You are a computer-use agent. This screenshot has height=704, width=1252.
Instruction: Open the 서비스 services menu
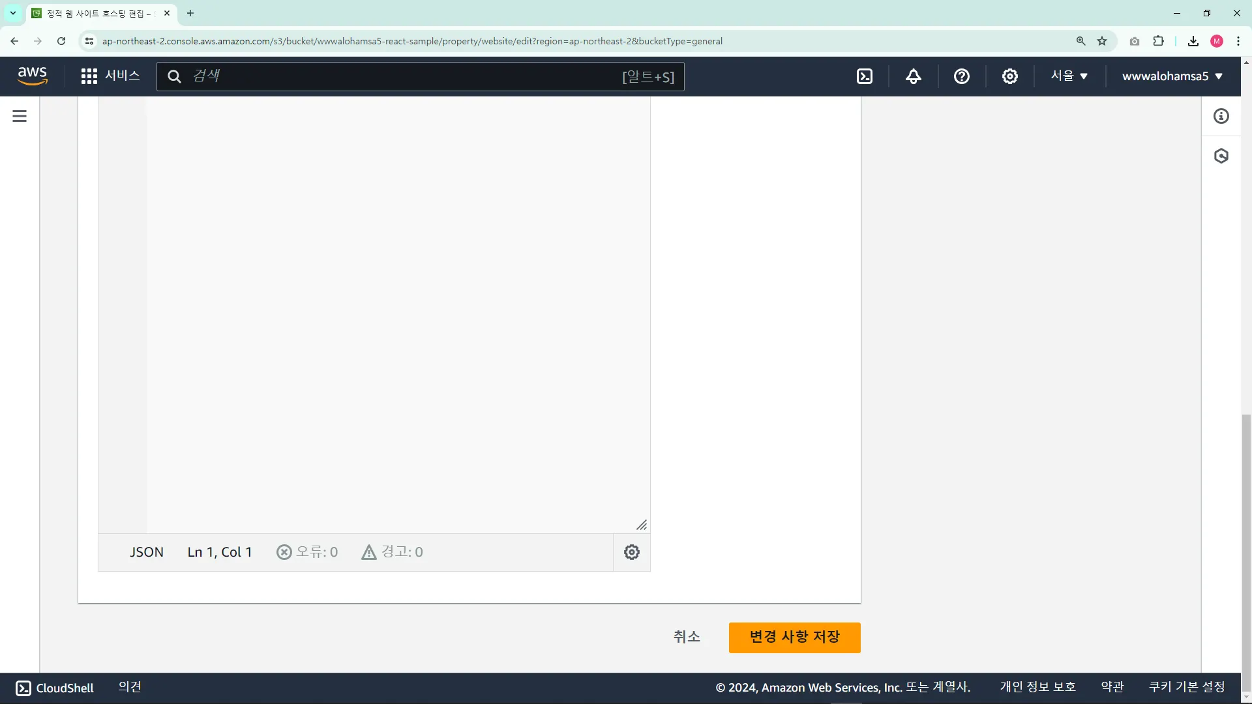[110, 76]
